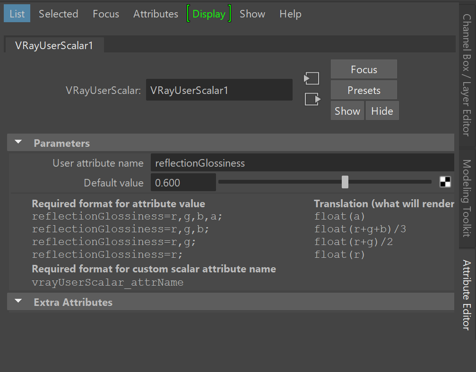Click the 'Default value' label
476x372 pixels.
[x=113, y=183]
